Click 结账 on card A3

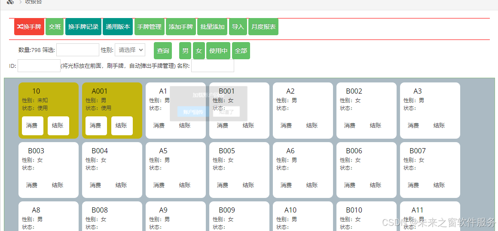click(x=439, y=126)
